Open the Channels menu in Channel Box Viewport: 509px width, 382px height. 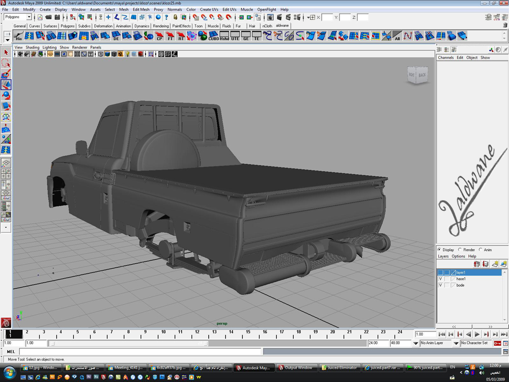pos(446,58)
